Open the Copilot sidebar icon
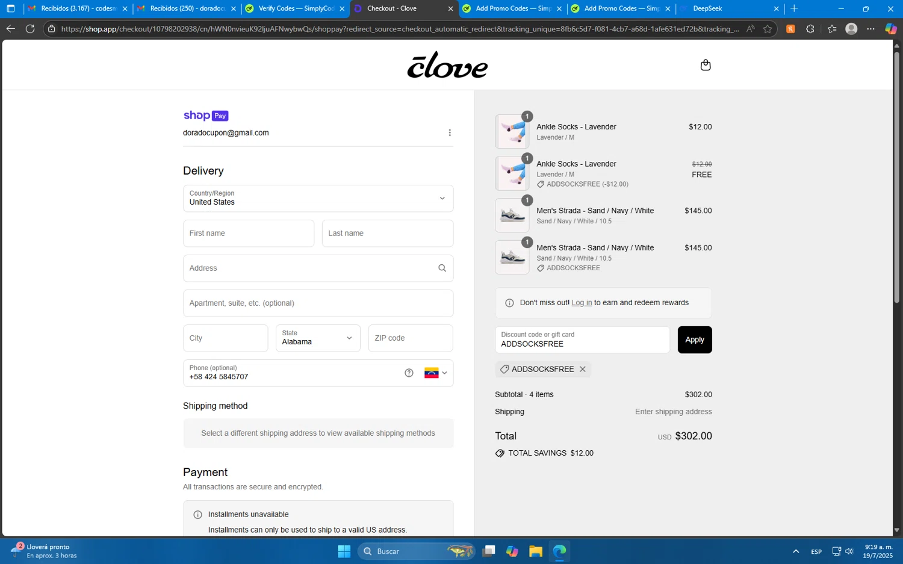903x564 pixels. click(891, 29)
